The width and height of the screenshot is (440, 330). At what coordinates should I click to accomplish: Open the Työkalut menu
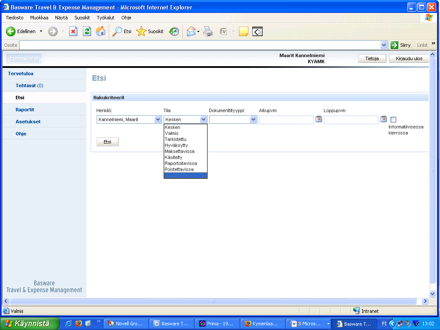[106, 18]
